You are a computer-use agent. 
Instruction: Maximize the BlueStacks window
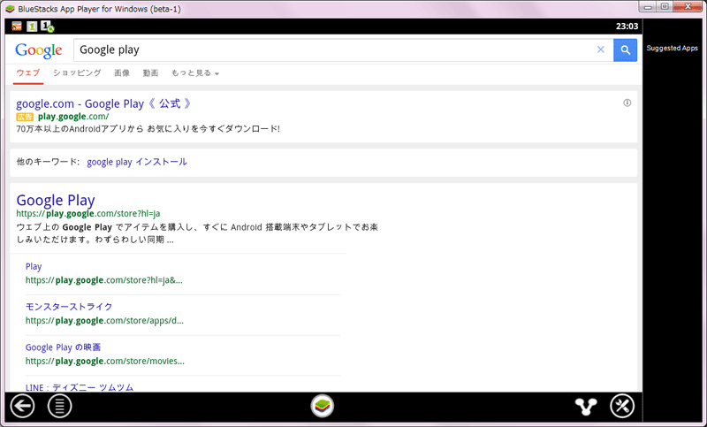665,6
